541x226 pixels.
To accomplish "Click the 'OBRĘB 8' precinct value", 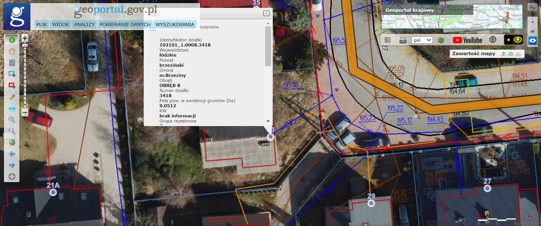I will pyautogui.click(x=170, y=85).
